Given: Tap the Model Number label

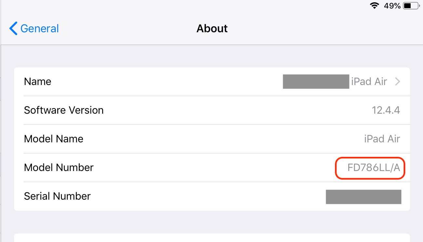Looking at the screenshot, I should coord(59,168).
